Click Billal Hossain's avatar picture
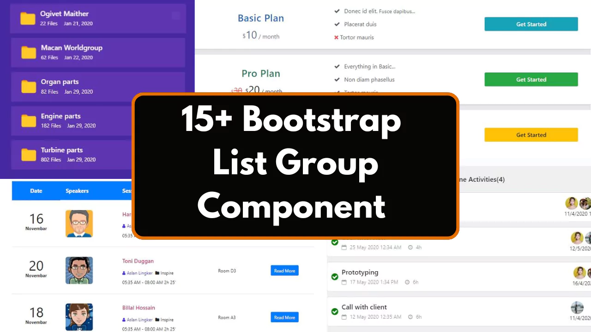 (79, 317)
